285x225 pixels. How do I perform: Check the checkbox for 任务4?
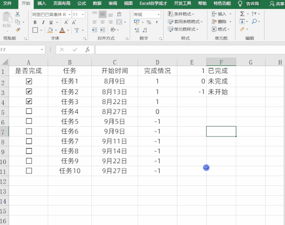pos(29,111)
